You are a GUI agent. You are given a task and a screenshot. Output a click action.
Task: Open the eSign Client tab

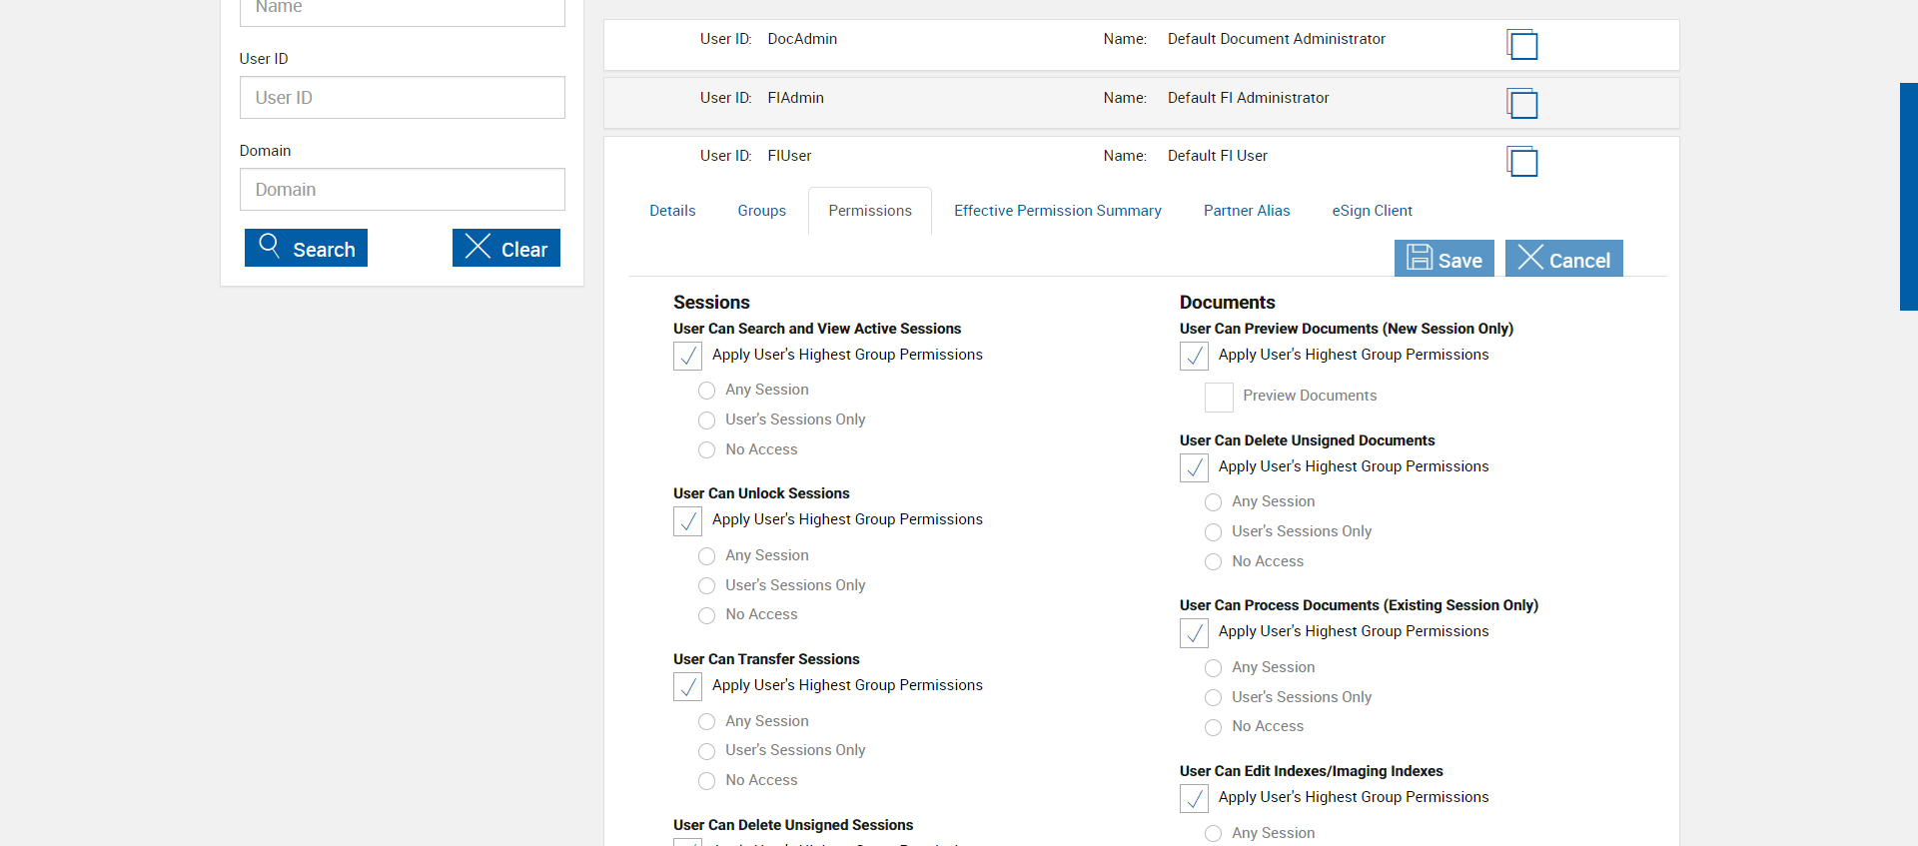click(1372, 211)
